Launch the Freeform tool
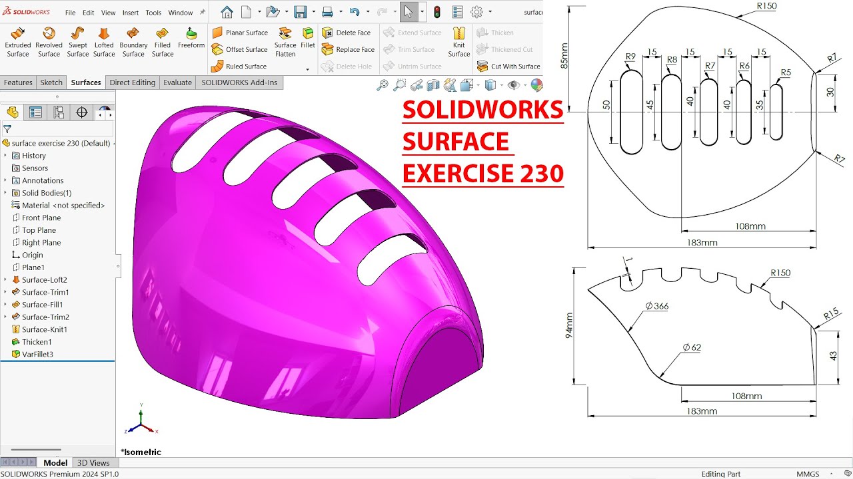 tap(191, 39)
